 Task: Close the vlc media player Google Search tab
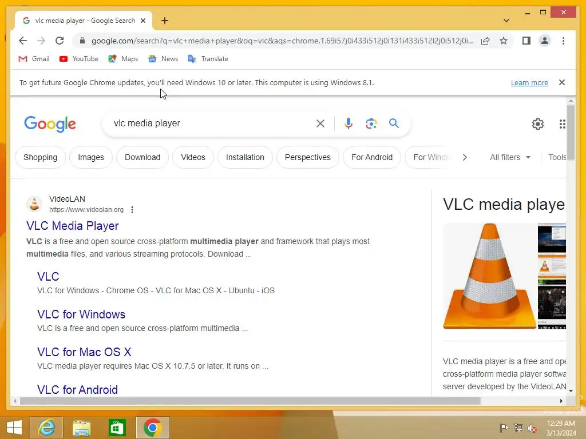point(143,21)
